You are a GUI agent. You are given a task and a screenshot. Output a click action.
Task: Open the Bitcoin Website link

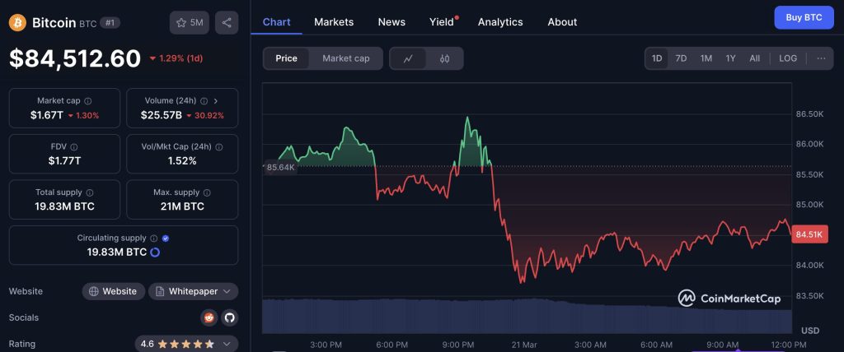[114, 291]
